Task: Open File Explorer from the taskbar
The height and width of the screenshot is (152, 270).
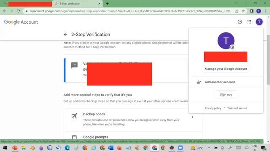Action: 24,148
